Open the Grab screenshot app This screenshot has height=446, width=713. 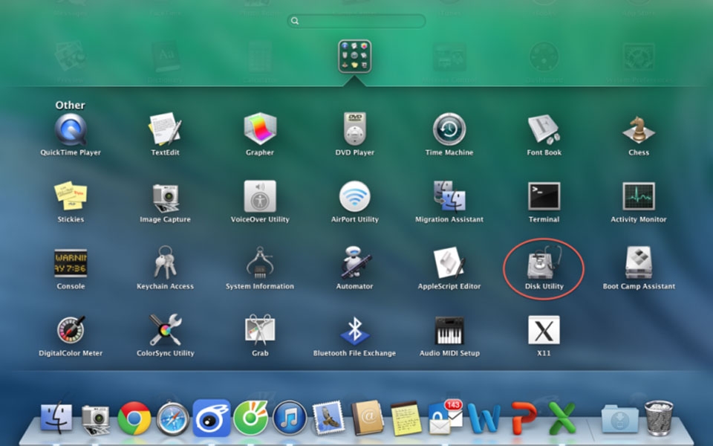tap(260, 329)
